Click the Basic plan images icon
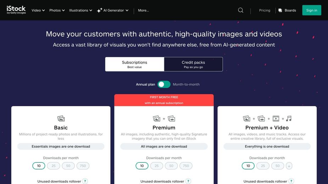 61,119
